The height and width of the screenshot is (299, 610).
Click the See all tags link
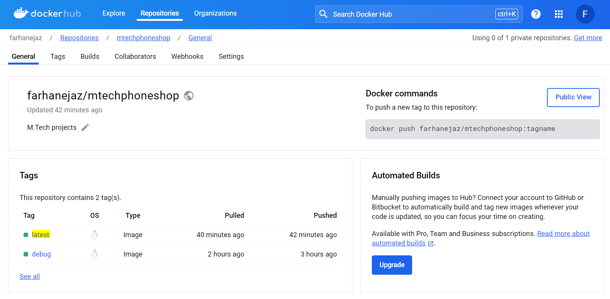(x=30, y=277)
